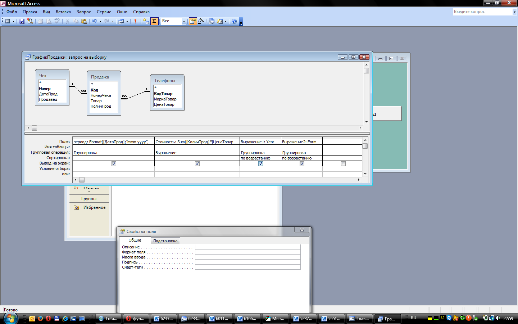Image resolution: width=518 pixels, height=324 pixels.
Task: Run the query with exclamation mark icon
Action: point(135,21)
